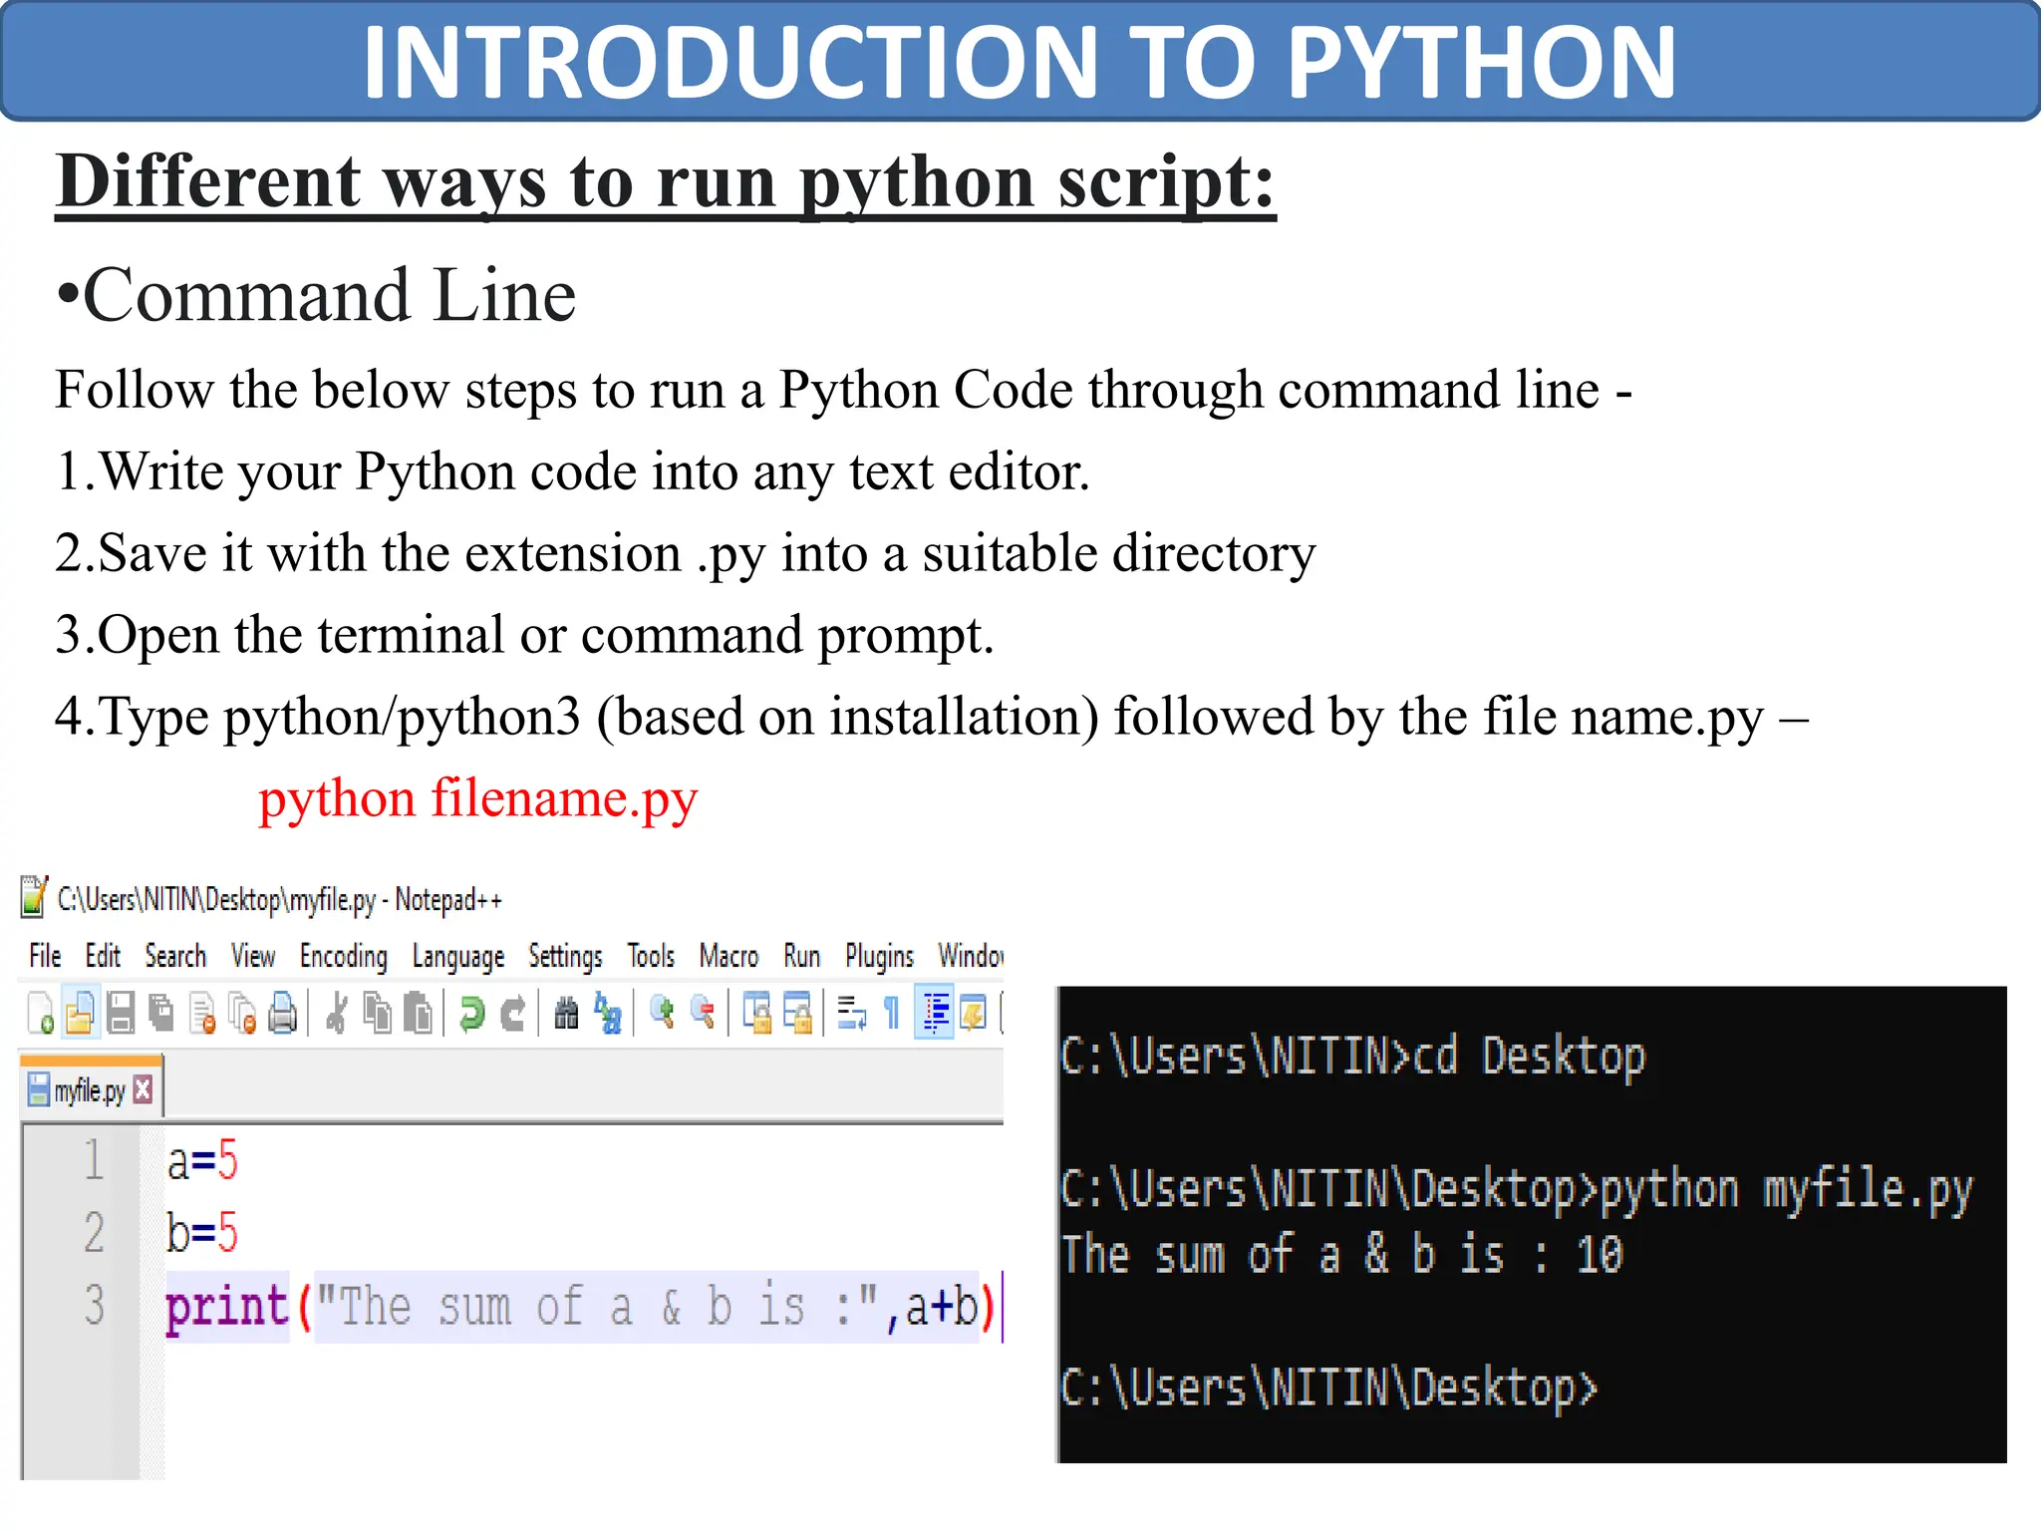Toggle the Word wrap icon

pos(852,1014)
